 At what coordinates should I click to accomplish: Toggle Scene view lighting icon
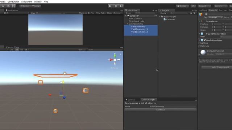(17, 50)
